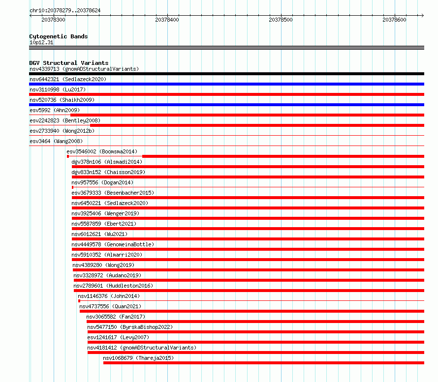Open variant nsv4181412 (gnomADStructuralVariants) label
The height and width of the screenshot is (382, 438).
[x=142, y=348]
